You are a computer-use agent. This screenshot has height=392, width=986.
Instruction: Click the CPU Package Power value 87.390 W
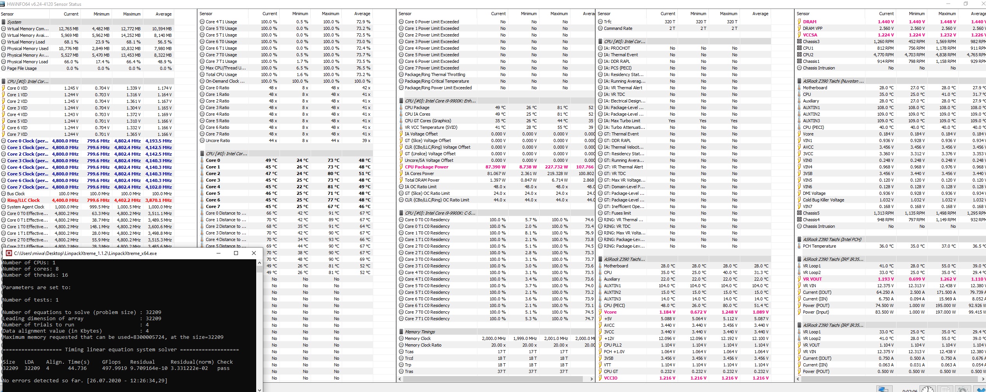click(495, 167)
